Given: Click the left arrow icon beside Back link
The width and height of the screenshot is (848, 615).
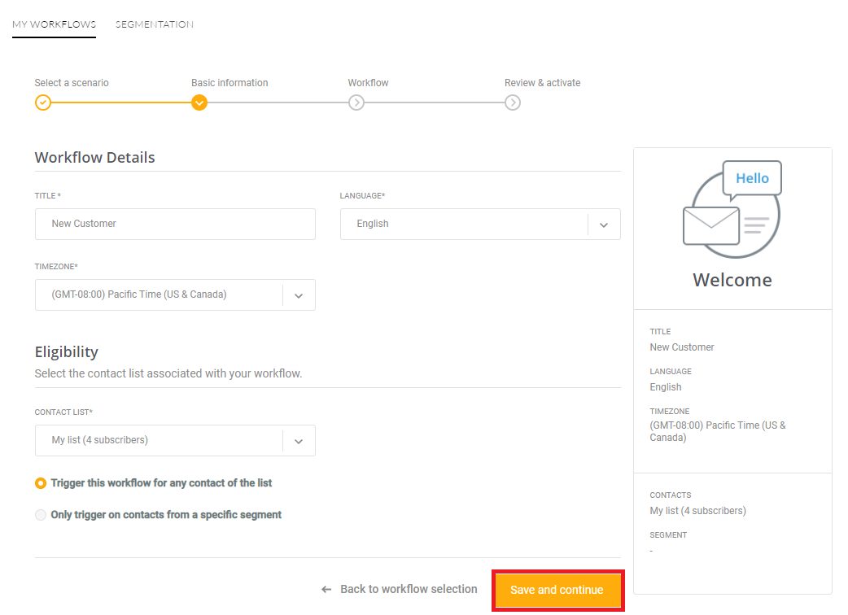Looking at the screenshot, I should [326, 590].
